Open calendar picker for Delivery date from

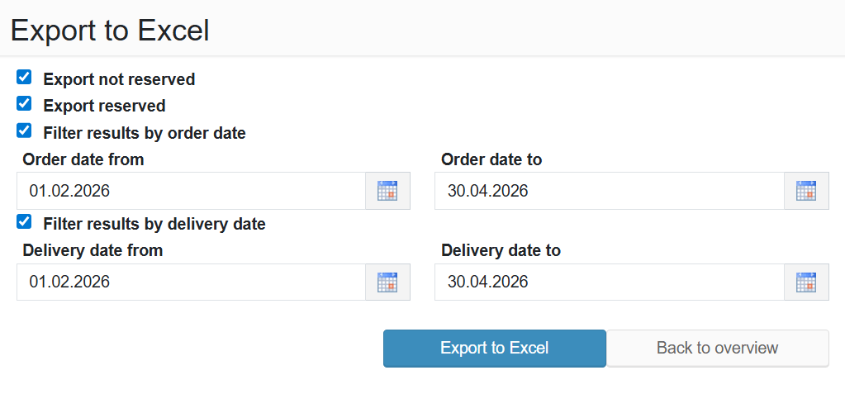coord(387,282)
